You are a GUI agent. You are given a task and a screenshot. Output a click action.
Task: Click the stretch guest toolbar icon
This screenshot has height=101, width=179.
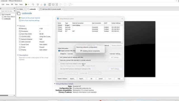[x=70, y=4]
